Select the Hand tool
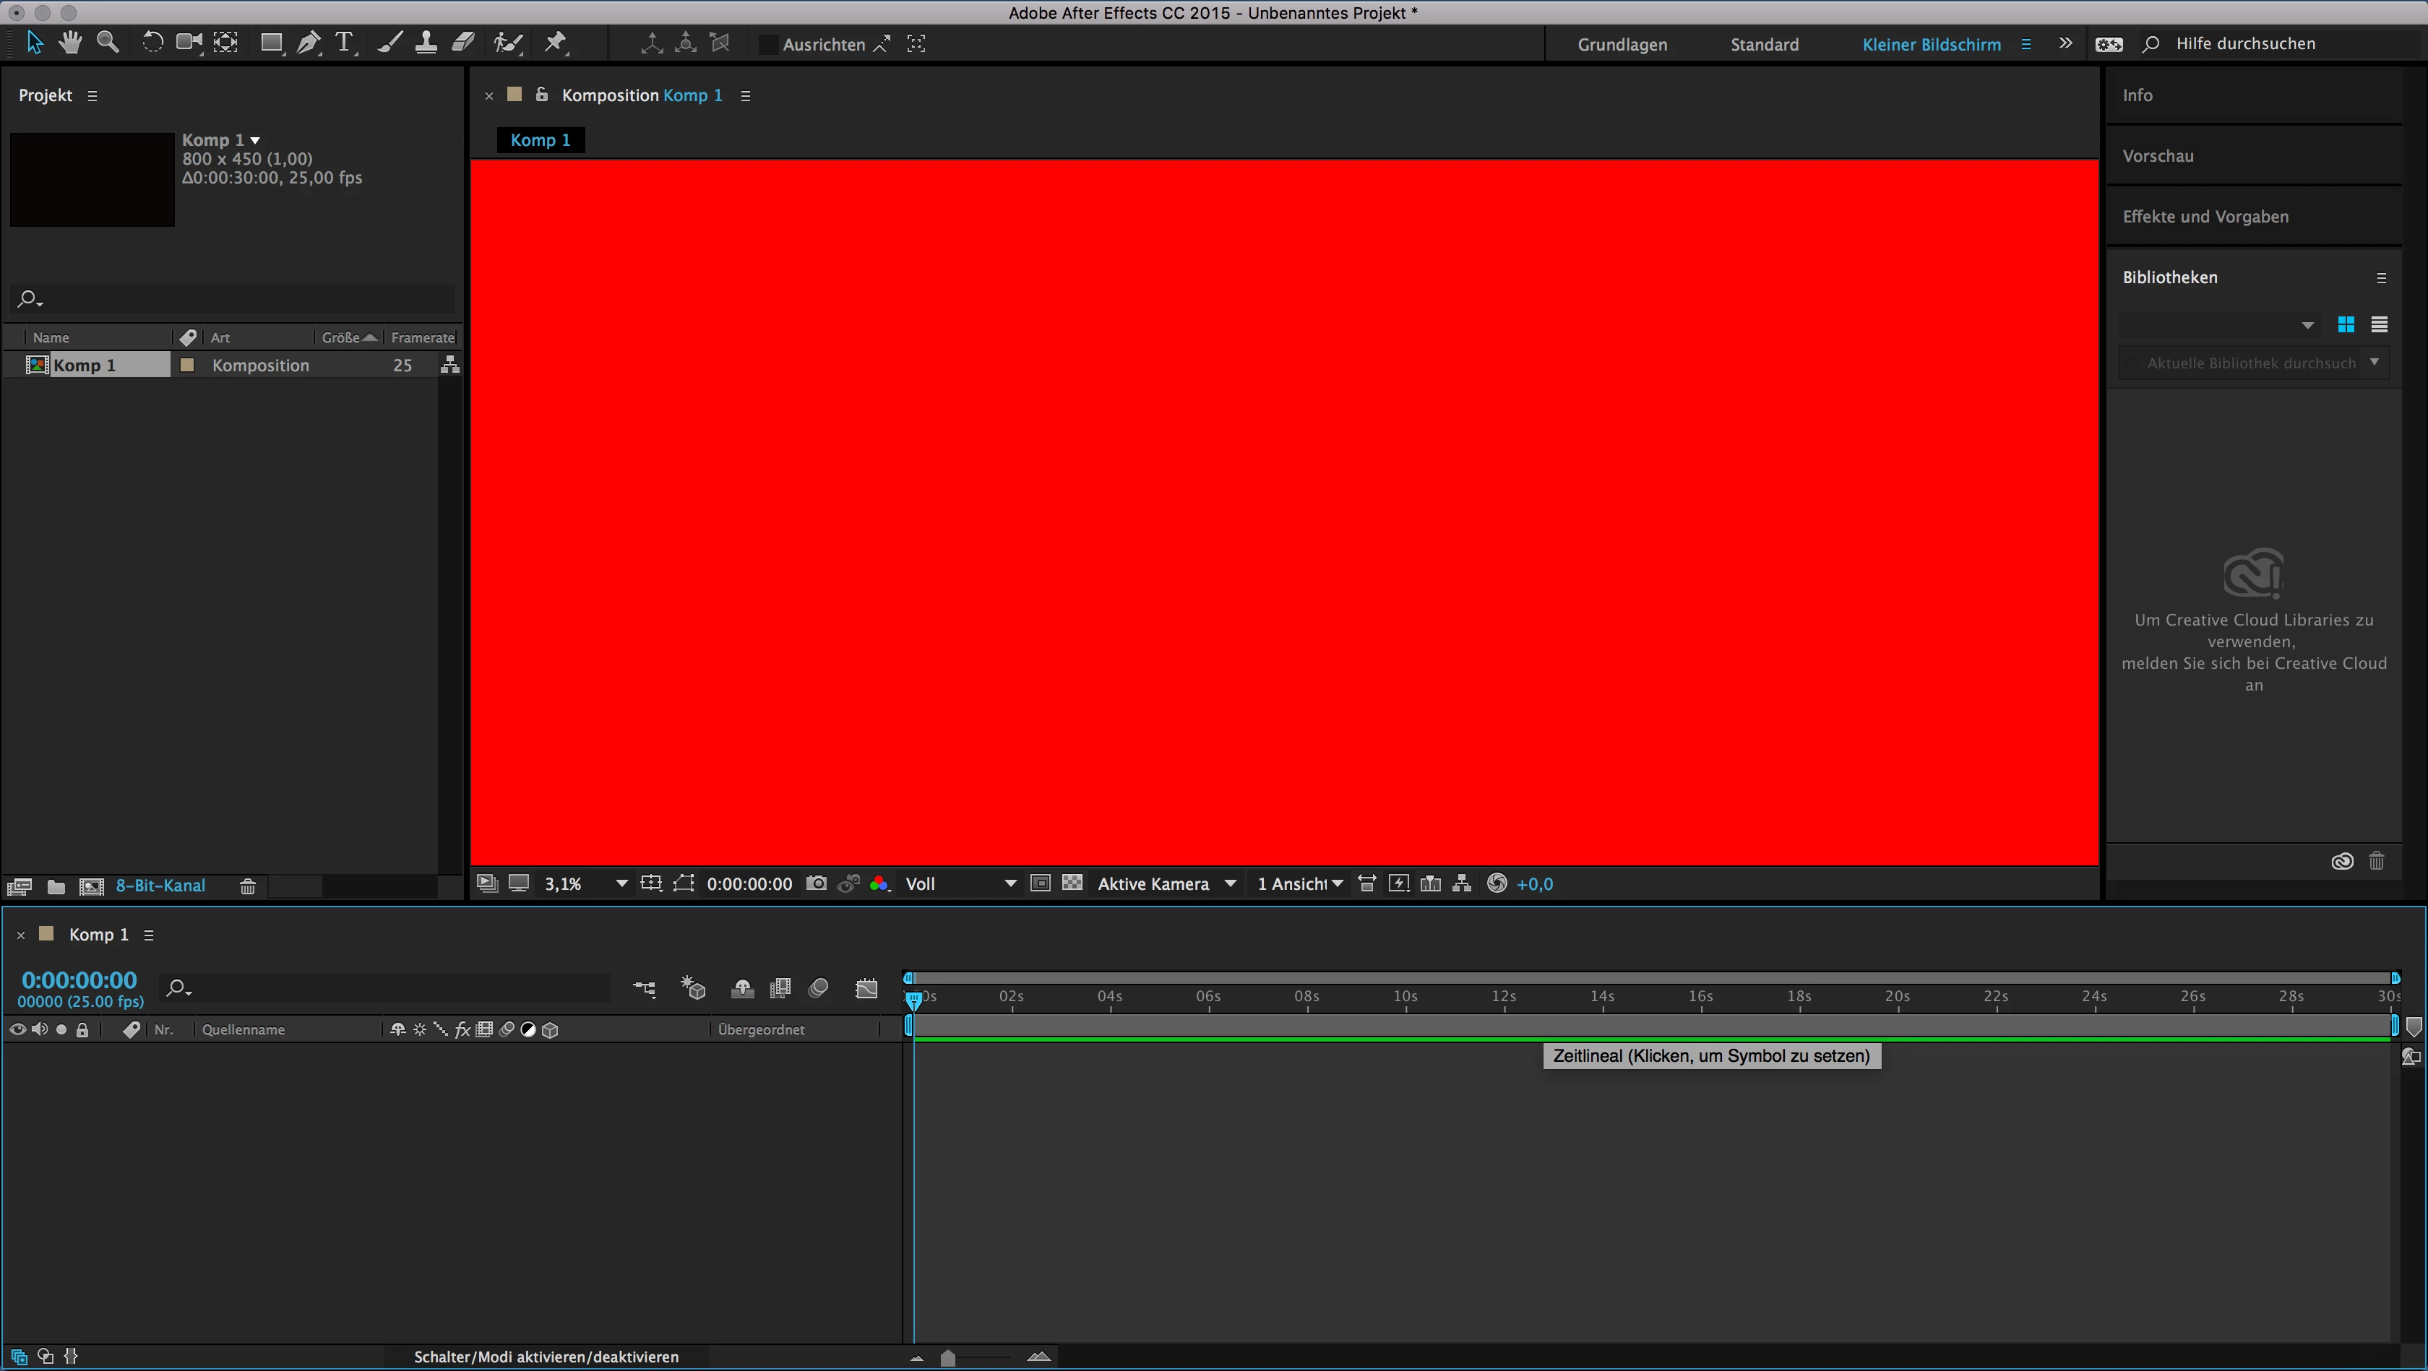Viewport: 2428px width, 1371px height. 70,43
